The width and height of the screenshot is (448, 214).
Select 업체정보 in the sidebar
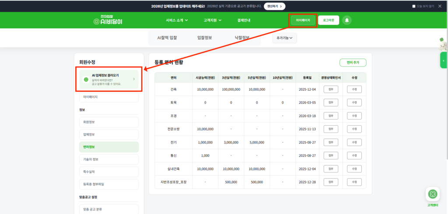(x=109, y=135)
